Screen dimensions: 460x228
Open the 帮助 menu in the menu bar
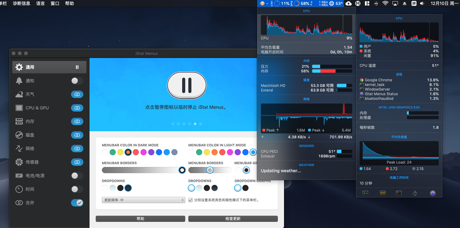[69, 3]
